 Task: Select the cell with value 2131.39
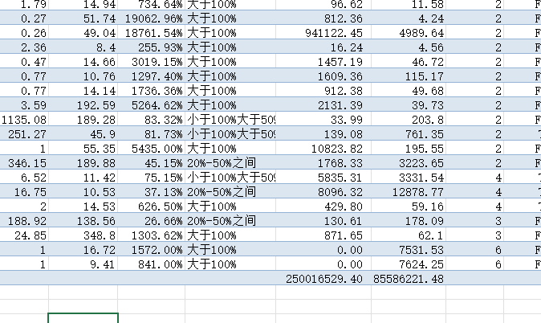(x=323, y=105)
